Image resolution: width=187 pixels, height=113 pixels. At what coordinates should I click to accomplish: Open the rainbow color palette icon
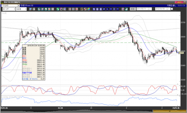[89, 9]
